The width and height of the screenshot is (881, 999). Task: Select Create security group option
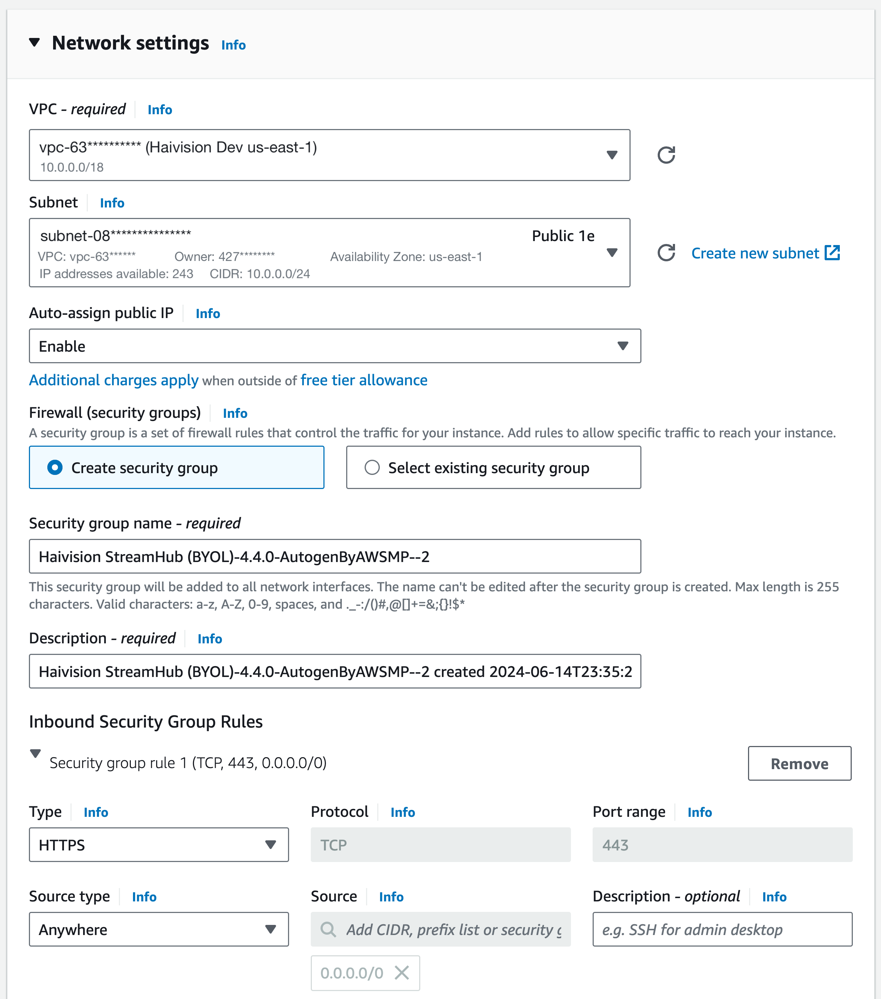[55, 467]
